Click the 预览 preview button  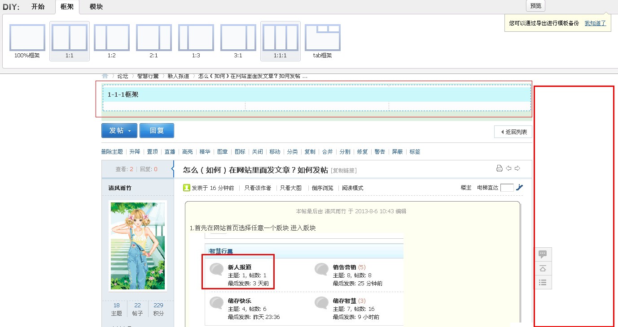pyautogui.click(x=535, y=6)
